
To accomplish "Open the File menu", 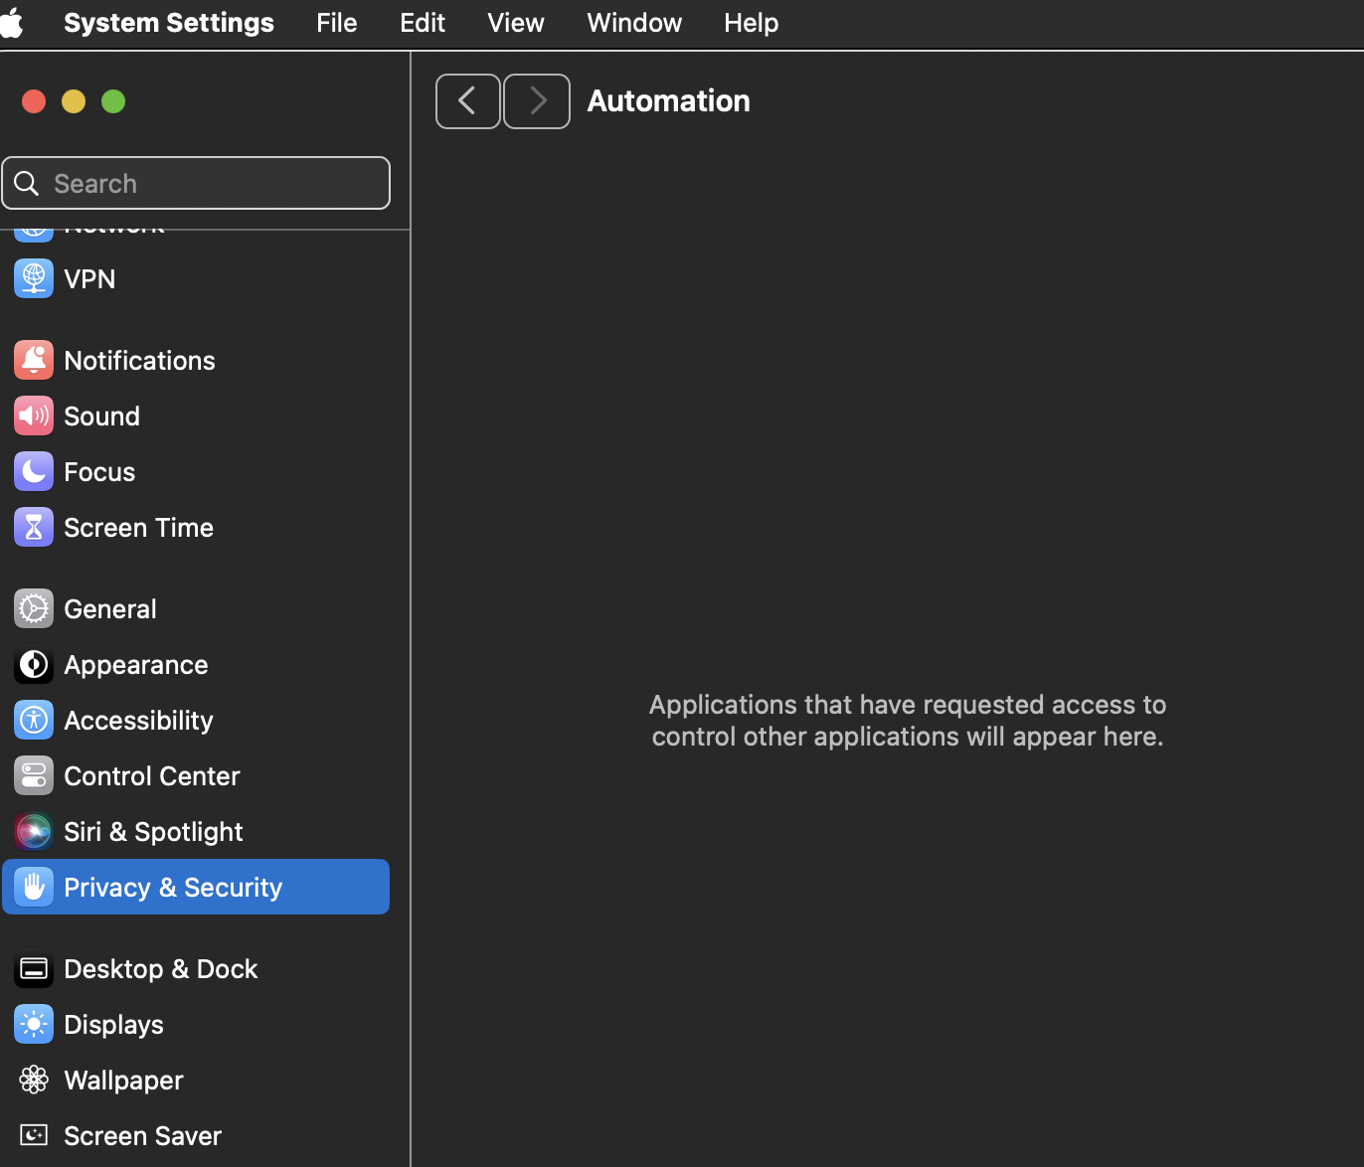I will (x=336, y=23).
